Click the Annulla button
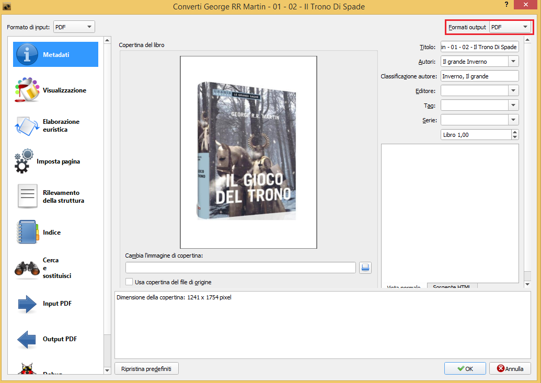Image resolution: width=541 pixels, height=383 pixels. (x=510, y=368)
